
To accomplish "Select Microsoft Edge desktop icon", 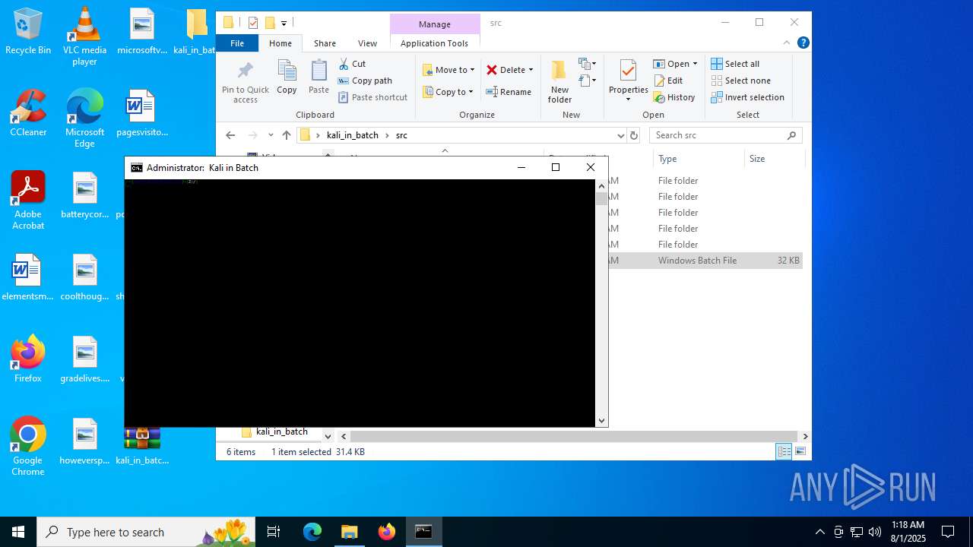I will pos(84,119).
